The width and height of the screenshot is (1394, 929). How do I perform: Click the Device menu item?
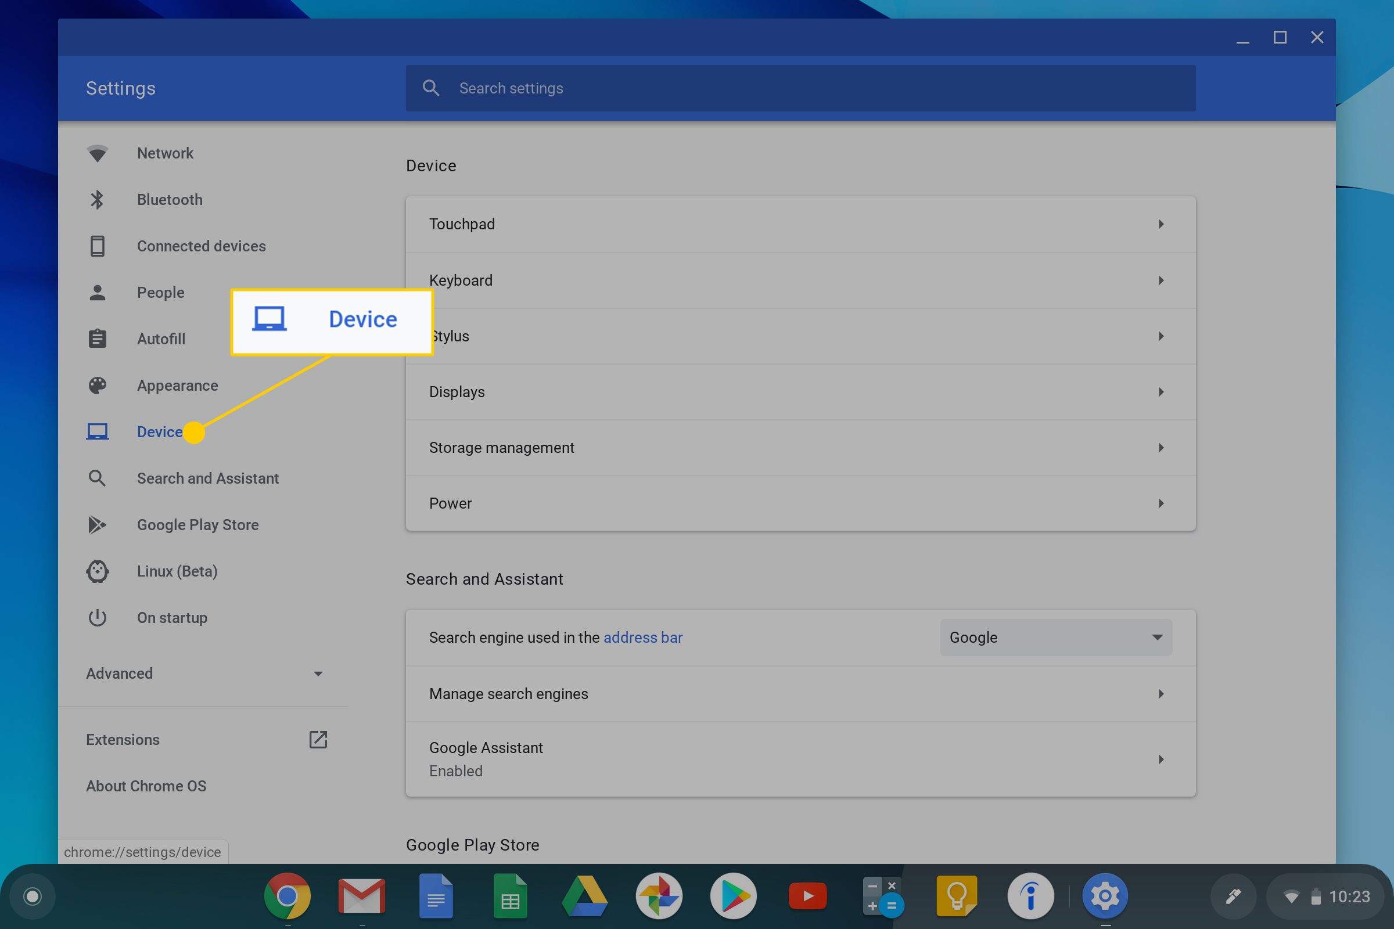(x=161, y=431)
